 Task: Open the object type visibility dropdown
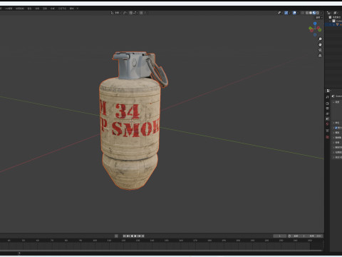click(x=280, y=13)
